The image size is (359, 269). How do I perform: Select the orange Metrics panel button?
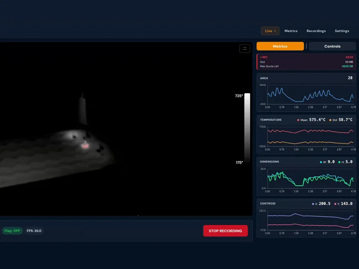280,46
